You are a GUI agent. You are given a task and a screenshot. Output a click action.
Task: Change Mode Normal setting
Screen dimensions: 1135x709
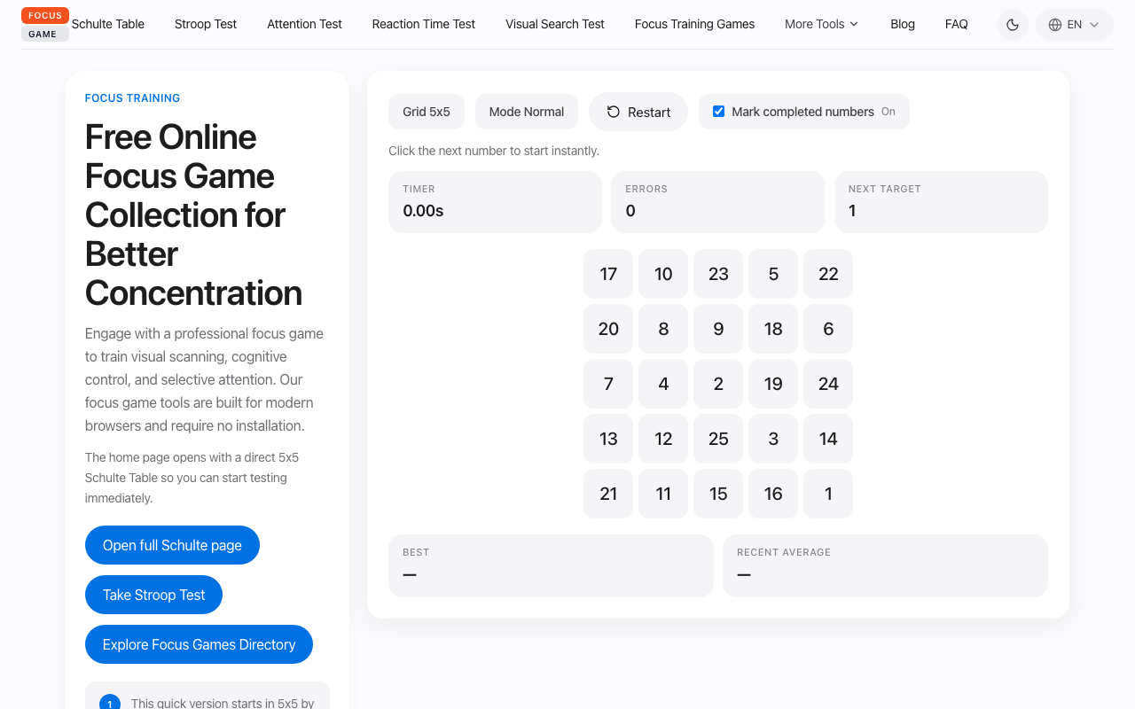(x=527, y=112)
